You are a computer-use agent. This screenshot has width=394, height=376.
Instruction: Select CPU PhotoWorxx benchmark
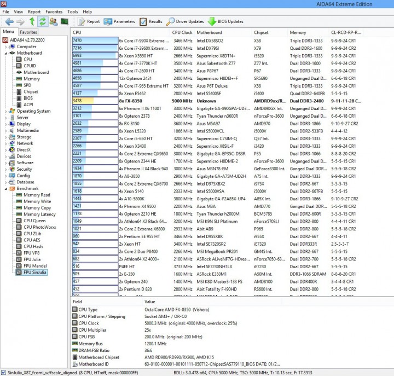pyautogui.click(x=37, y=228)
